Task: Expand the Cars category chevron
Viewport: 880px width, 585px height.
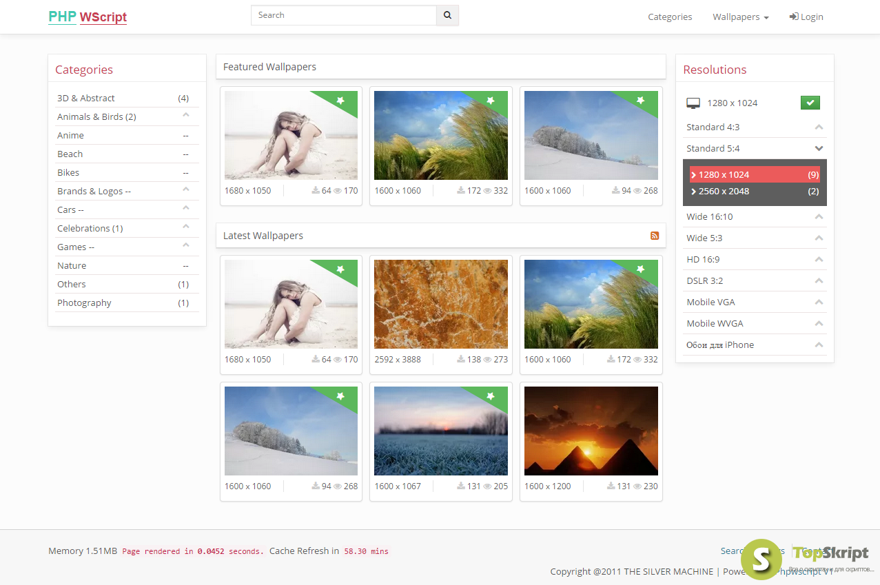Action: 185,209
